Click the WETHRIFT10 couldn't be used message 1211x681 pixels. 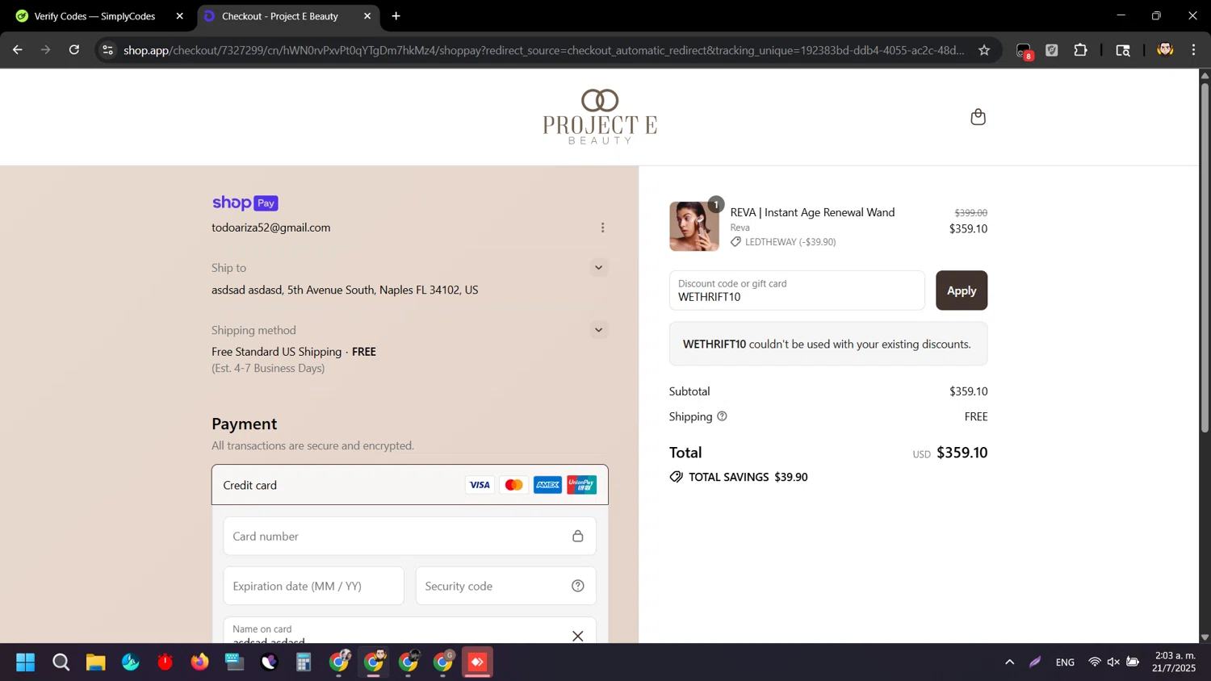[828, 344]
